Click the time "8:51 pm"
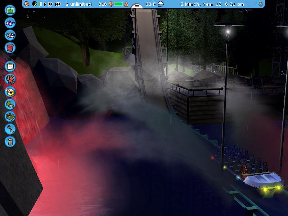This screenshot has height=216, width=288. pos(235,4)
